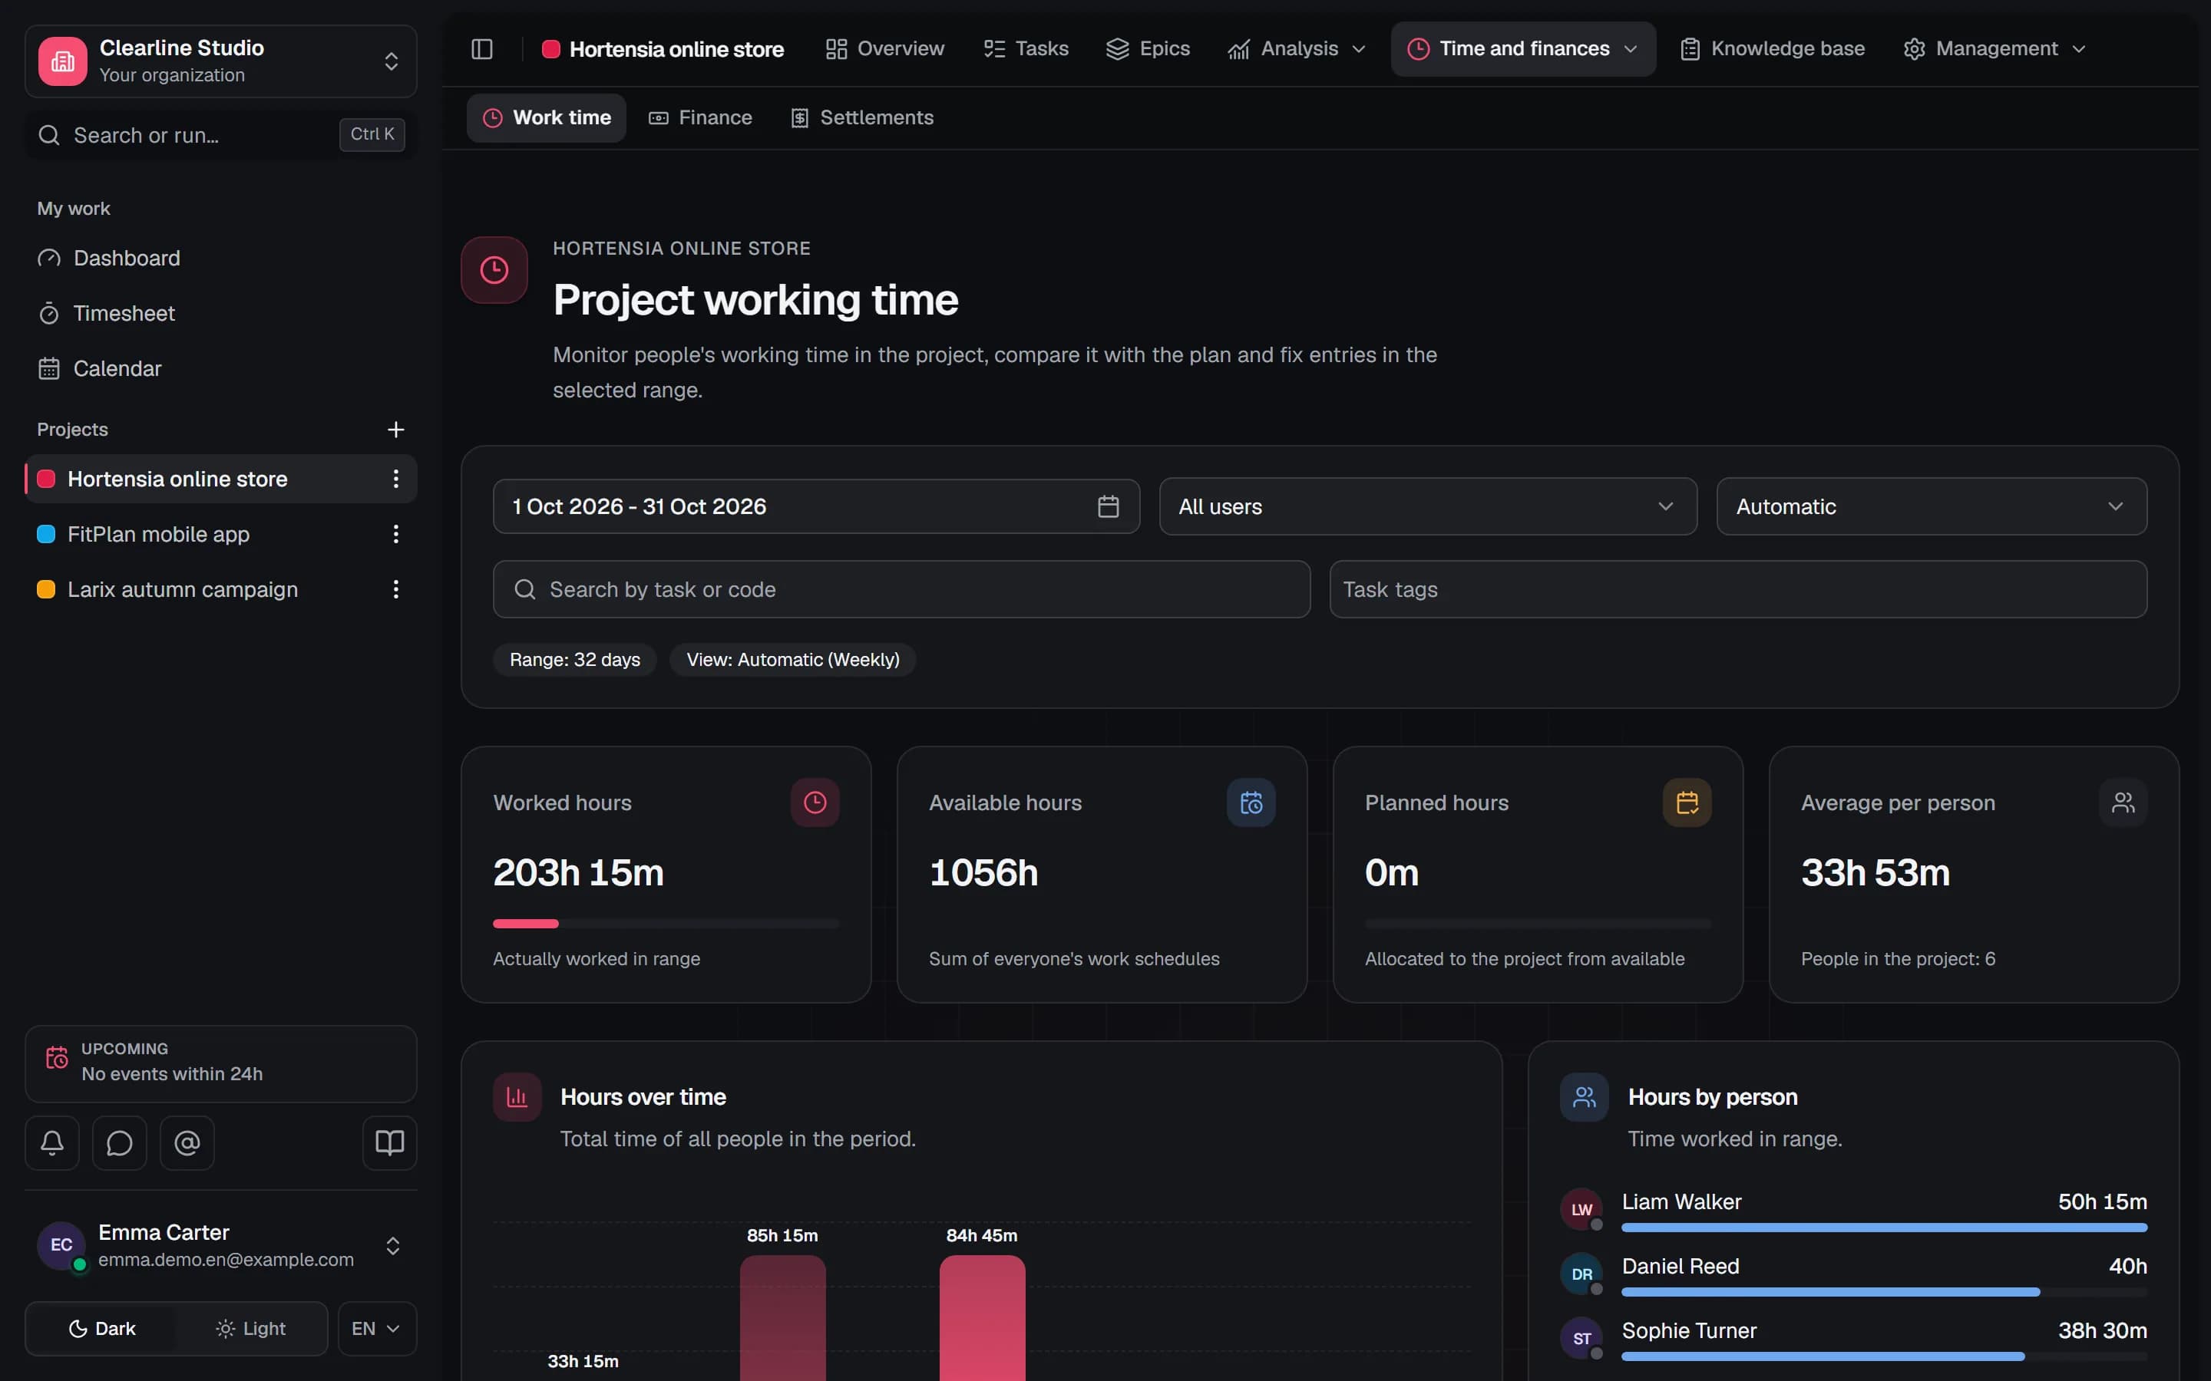Open Tasks tab
Viewport: 2211px width, 1381px height.
coord(1026,48)
